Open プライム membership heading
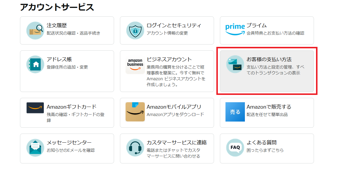The image size is (351, 169). [x=257, y=25]
